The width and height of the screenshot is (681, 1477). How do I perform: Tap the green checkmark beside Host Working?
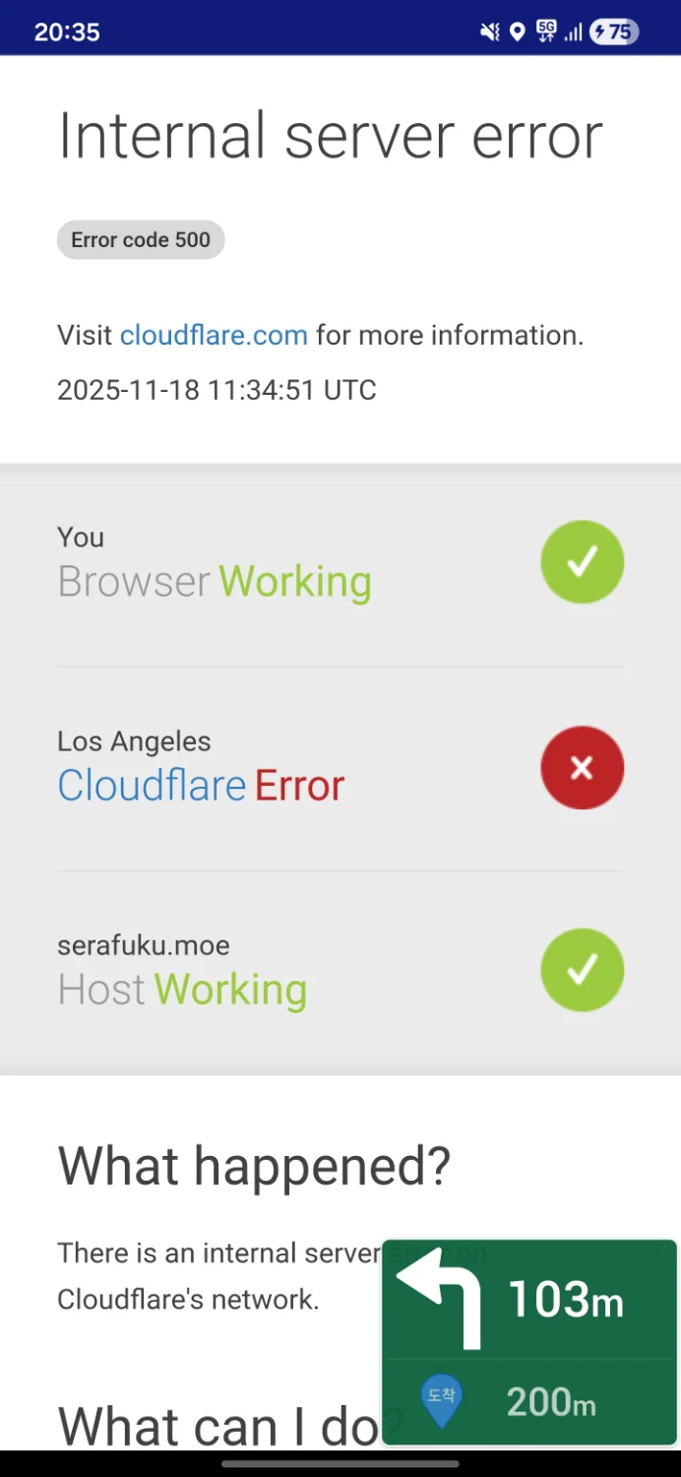tap(582, 970)
